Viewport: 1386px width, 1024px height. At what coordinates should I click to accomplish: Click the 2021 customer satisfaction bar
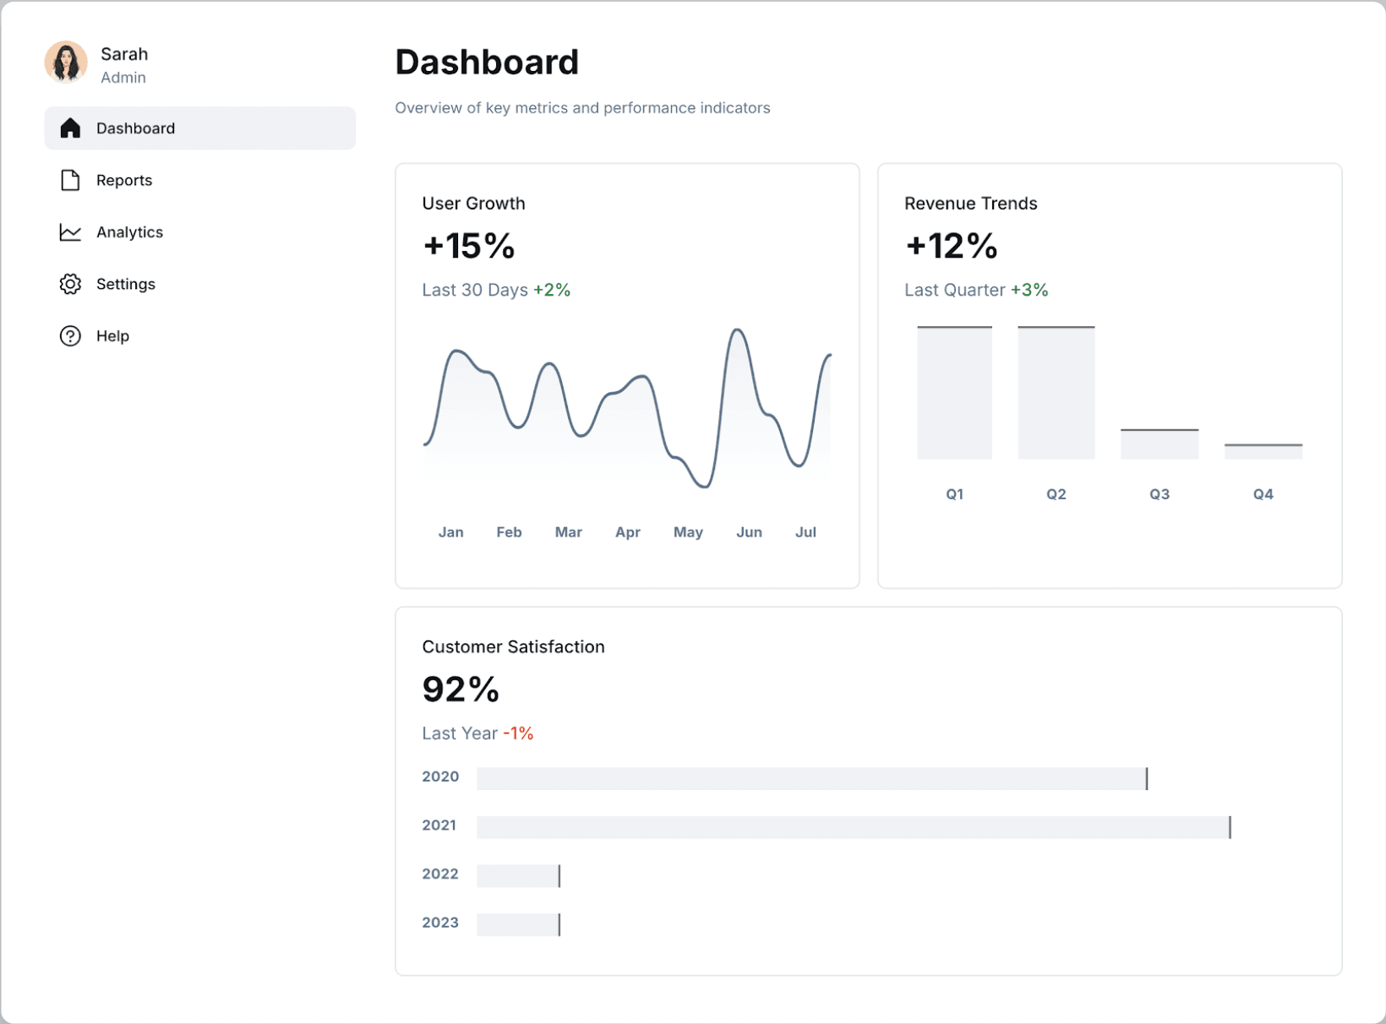click(853, 827)
